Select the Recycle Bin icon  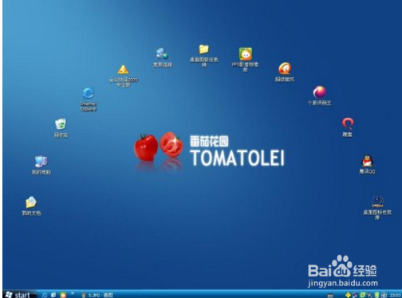[x=61, y=128]
